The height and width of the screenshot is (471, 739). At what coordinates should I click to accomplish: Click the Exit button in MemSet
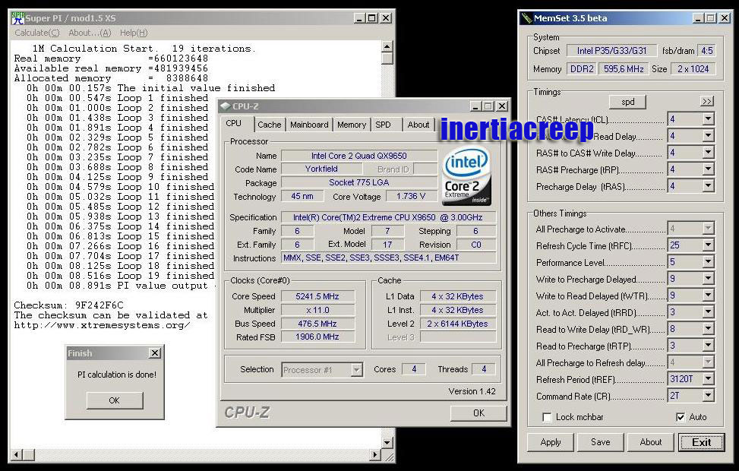701,442
